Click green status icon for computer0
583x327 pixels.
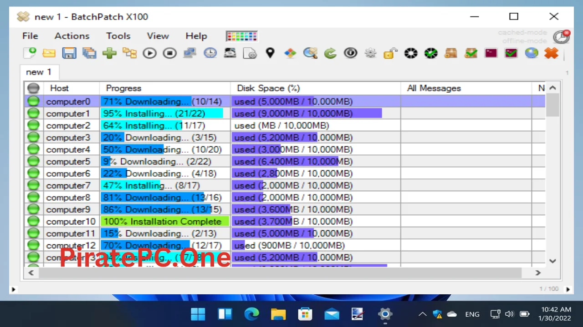coord(33,101)
